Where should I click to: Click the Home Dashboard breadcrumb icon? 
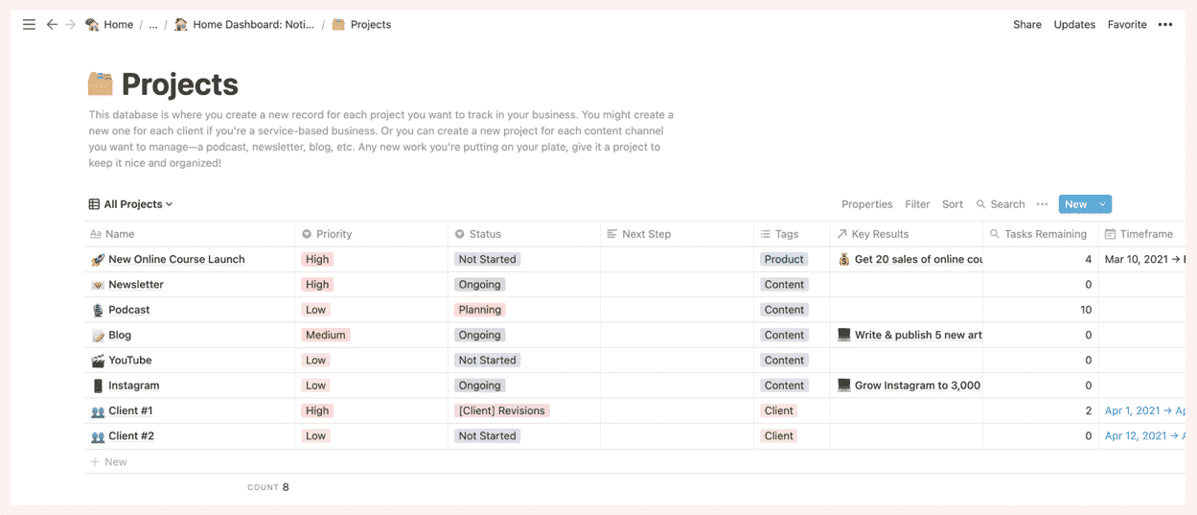(181, 24)
